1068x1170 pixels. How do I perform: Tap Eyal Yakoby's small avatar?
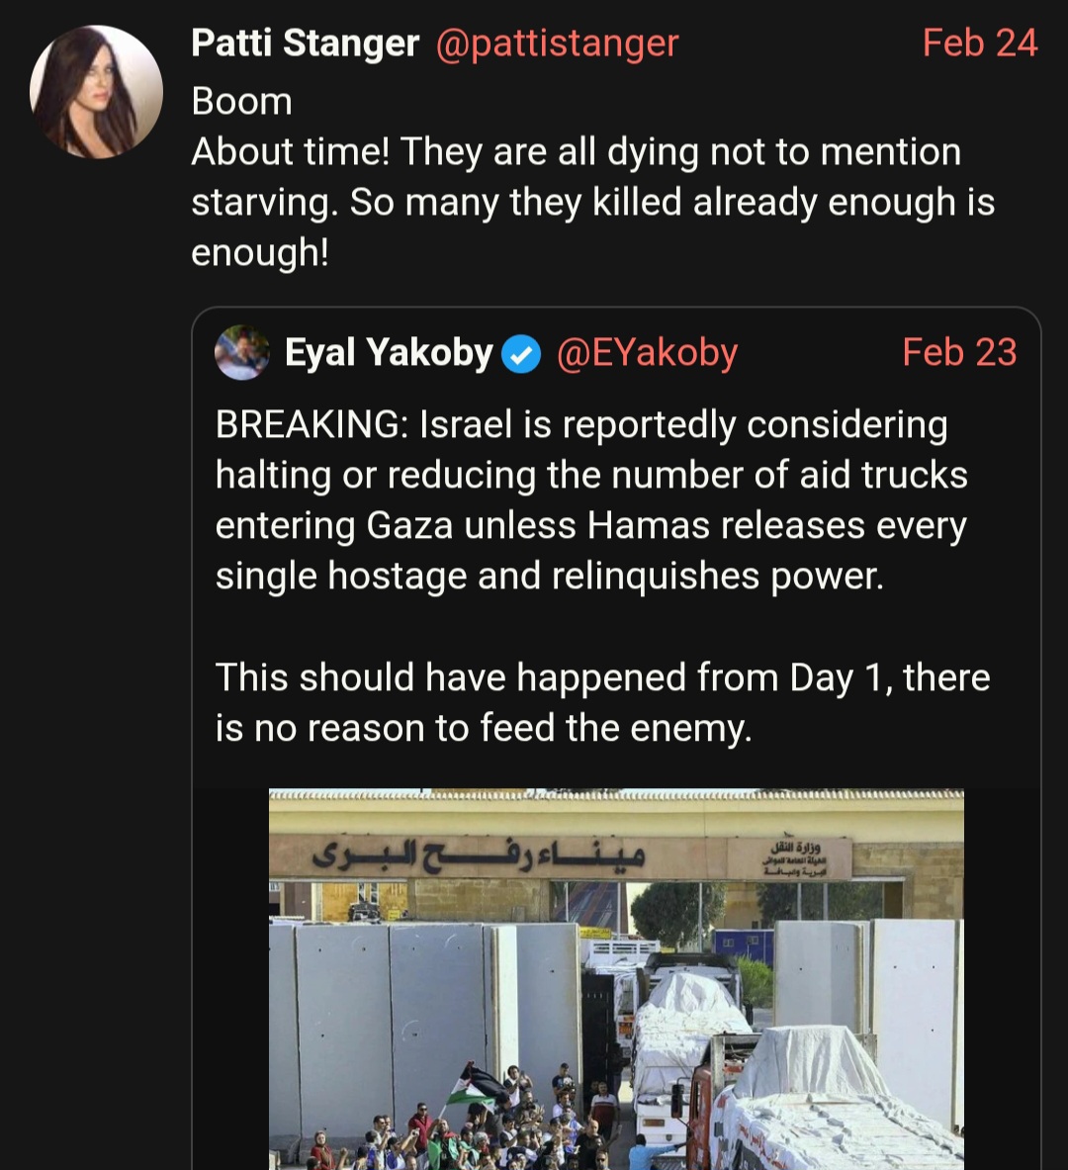(242, 352)
